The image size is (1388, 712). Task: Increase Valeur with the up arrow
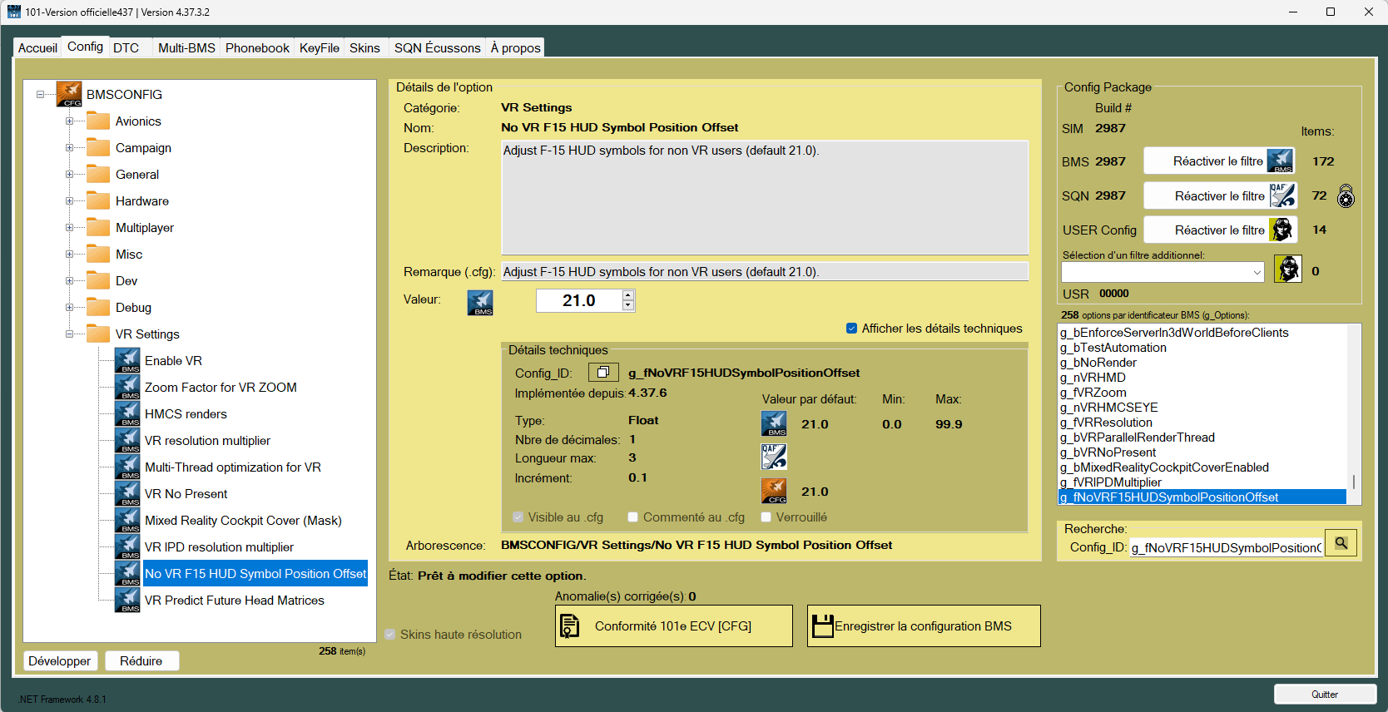pyautogui.click(x=628, y=294)
